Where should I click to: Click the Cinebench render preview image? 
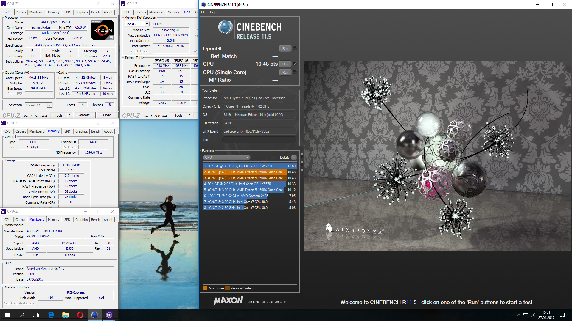click(x=438, y=156)
